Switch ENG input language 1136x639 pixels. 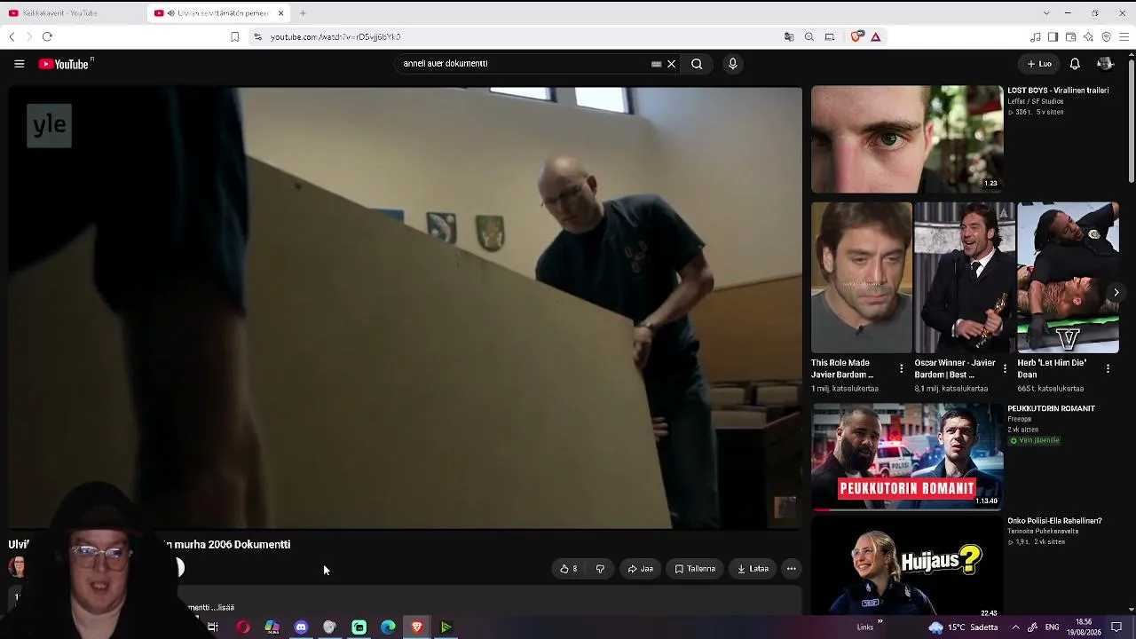click(x=1053, y=627)
